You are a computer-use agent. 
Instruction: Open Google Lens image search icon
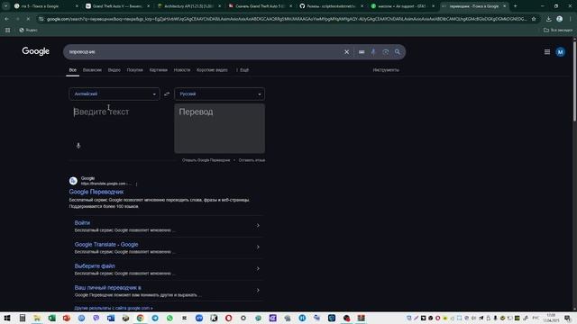click(x=385, y=52)
